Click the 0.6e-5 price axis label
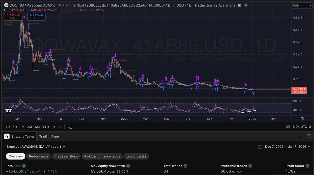 coord(298,17)
